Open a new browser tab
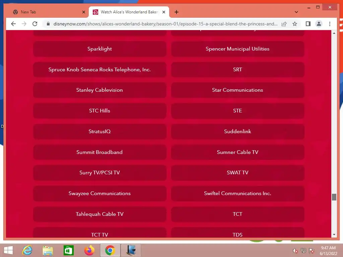This screenshot has height=257, width=343. click(x=177, y=12)
